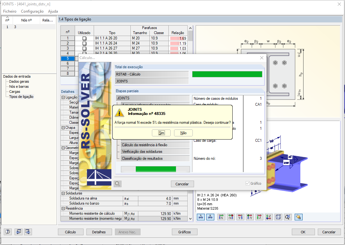Close the Cálculo dialog with X
345x245 pixels.
(262, 58)
